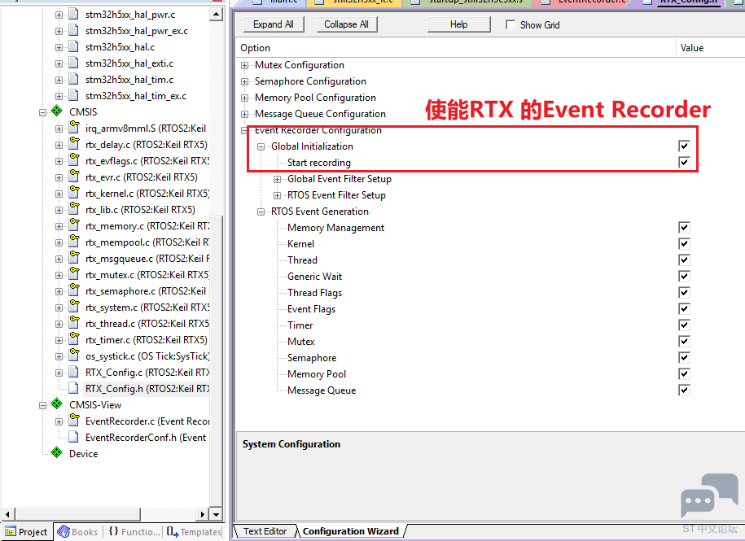Select RTX_Config.h in the project tree
This screenshot has height=541, width=745.
click(x=147, y=388)
